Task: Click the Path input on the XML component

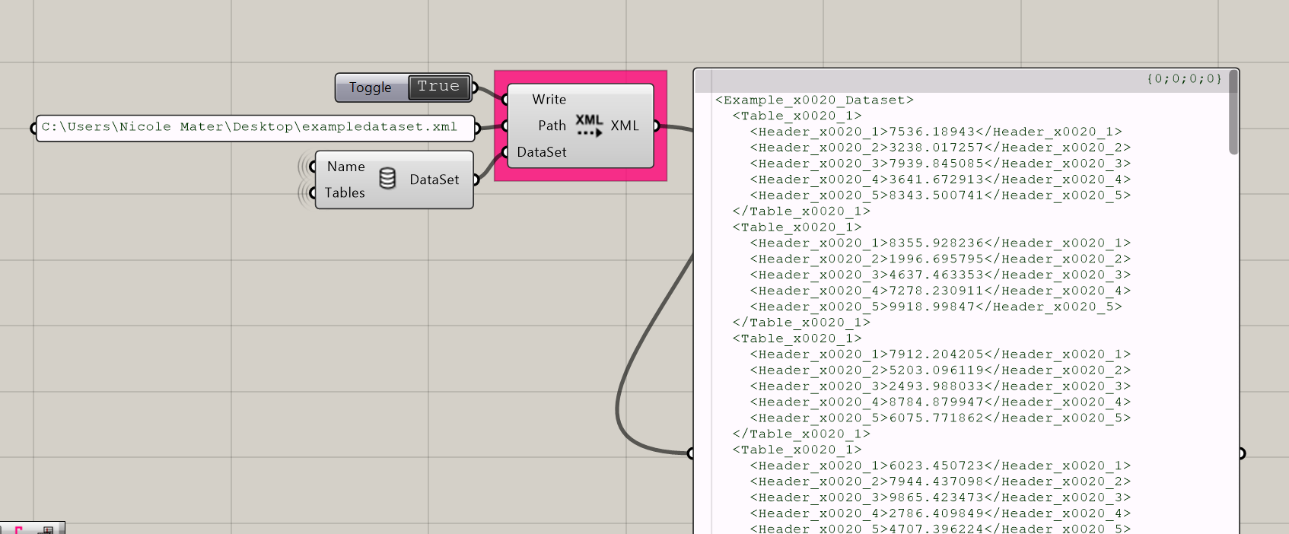Action: pos(552,126)
